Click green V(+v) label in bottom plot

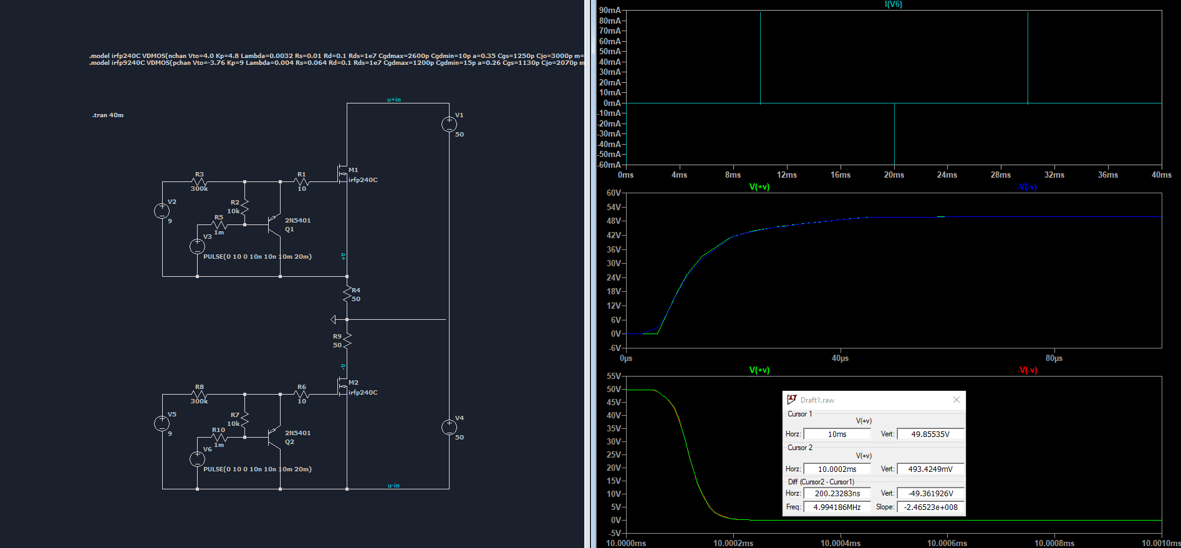pos(759,370)
